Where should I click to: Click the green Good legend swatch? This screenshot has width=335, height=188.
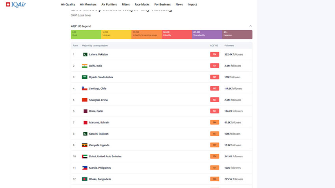tap(86, 35)
